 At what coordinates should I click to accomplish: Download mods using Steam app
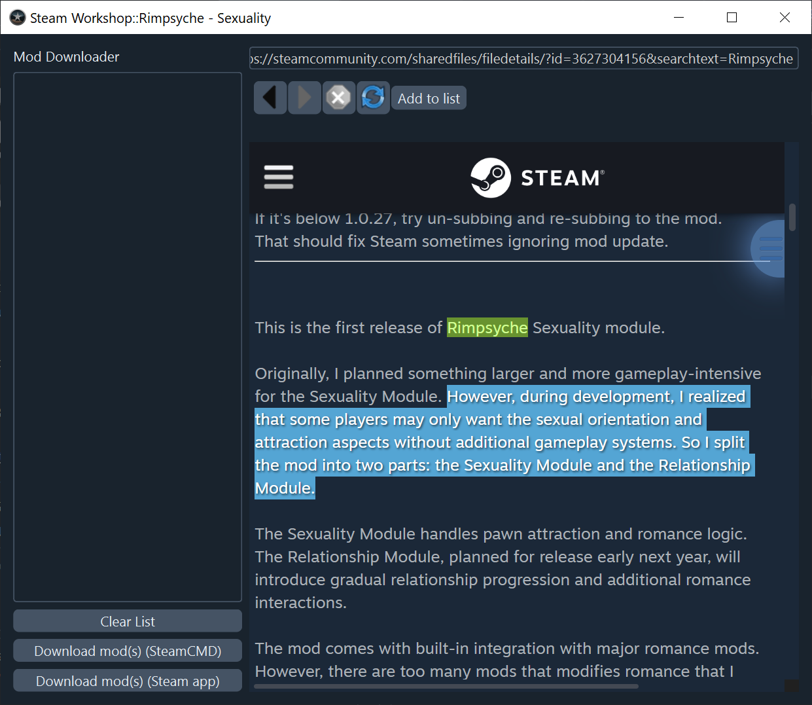point(128,681)
